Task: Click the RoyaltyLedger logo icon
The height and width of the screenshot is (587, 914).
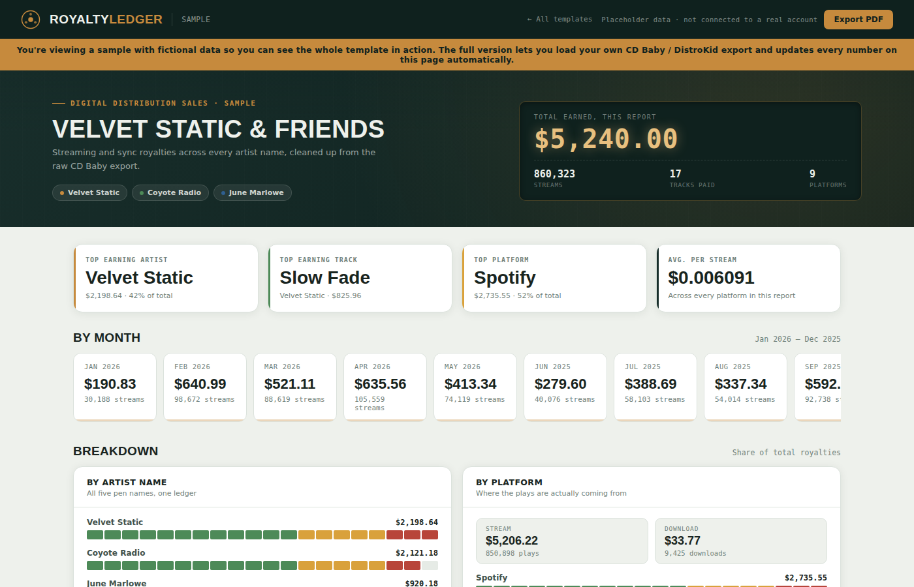Action: [x=31, y=20]
